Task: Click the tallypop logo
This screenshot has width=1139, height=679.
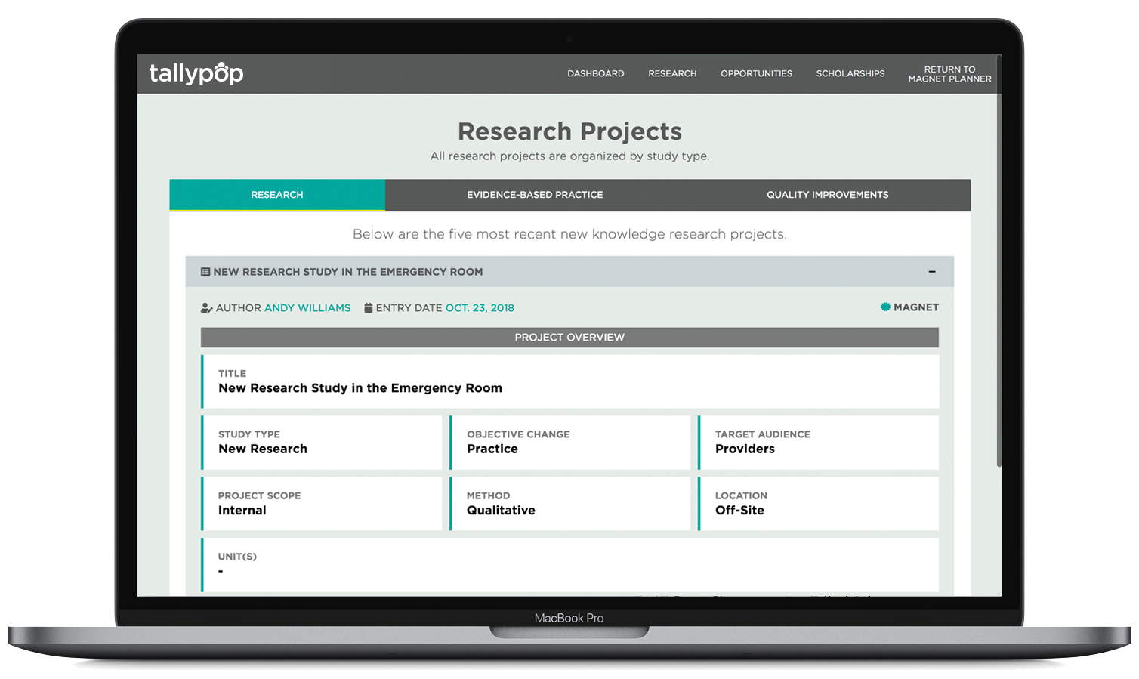Action: click(196, 73)
